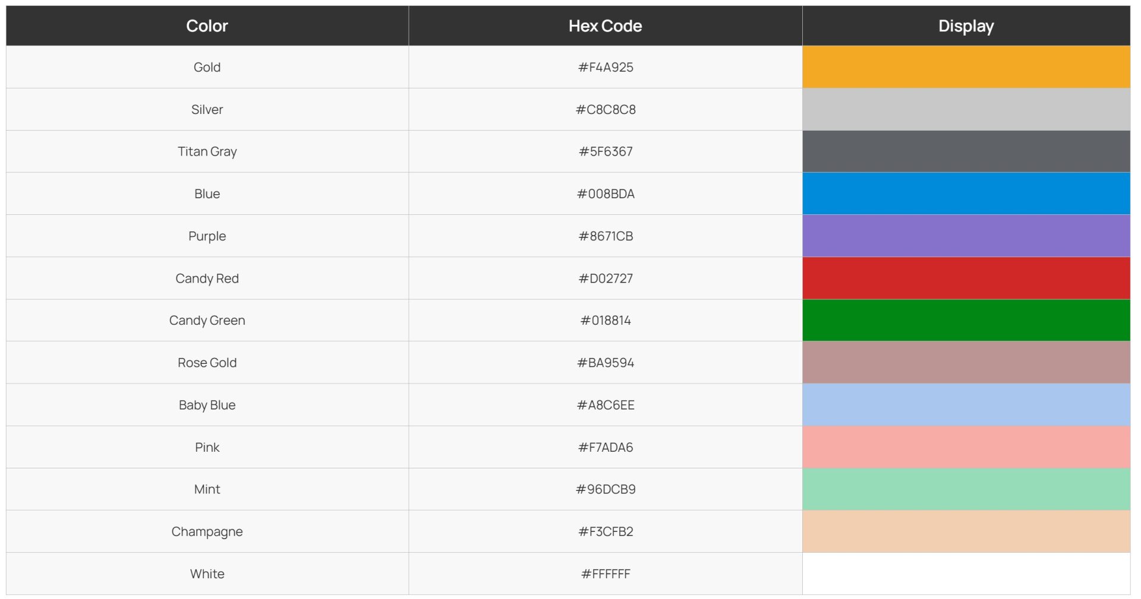Click the Titan Gray color swatch

[966, 151]
